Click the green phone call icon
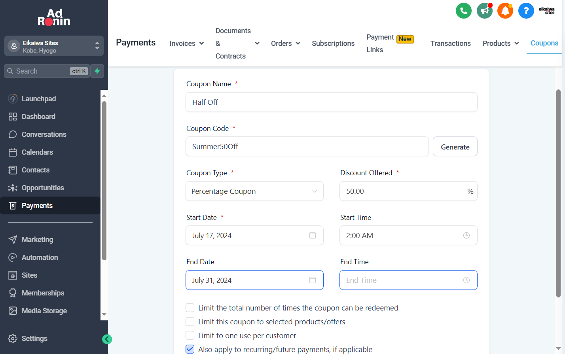565x354 pixels. point(464,11)
